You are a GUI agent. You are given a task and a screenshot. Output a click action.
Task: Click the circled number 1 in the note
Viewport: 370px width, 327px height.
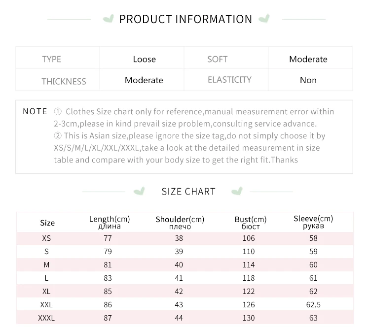click(x=58, y=112)
